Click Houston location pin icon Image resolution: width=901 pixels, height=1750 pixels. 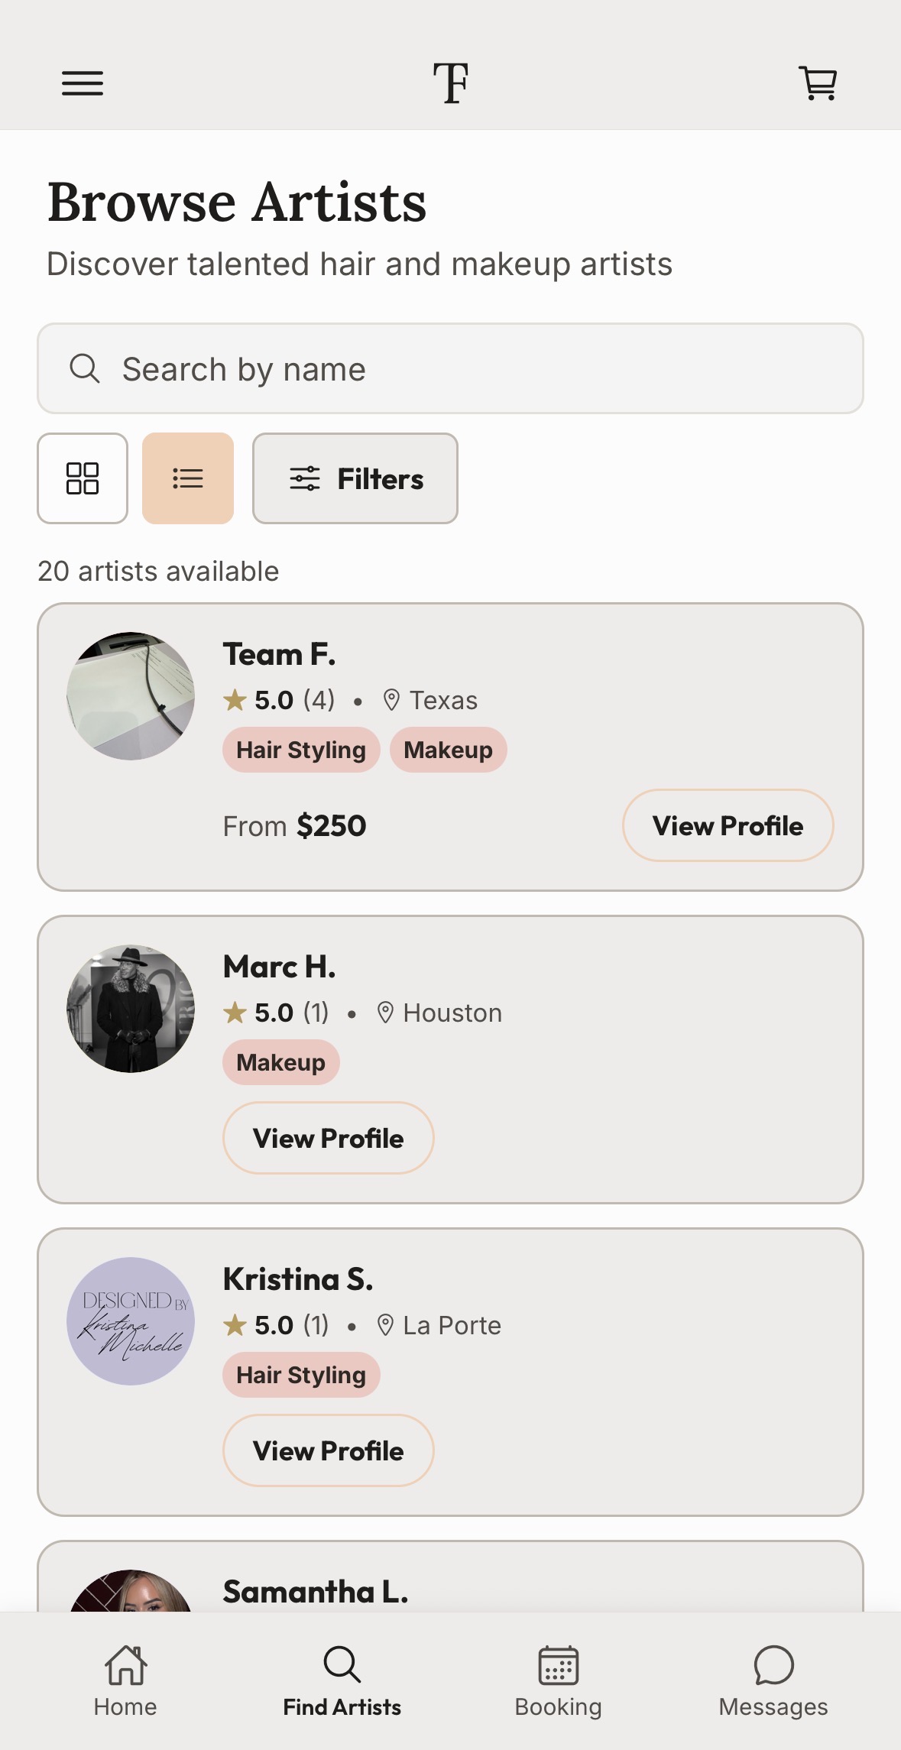pyautogui.click(x=385, y=1013)
